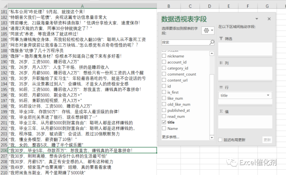This screenshot has height=175, width=286.
Task: Select cell '我，95后，兼职拍短视频，月入3万+'
Action: [x=82, y=101]
